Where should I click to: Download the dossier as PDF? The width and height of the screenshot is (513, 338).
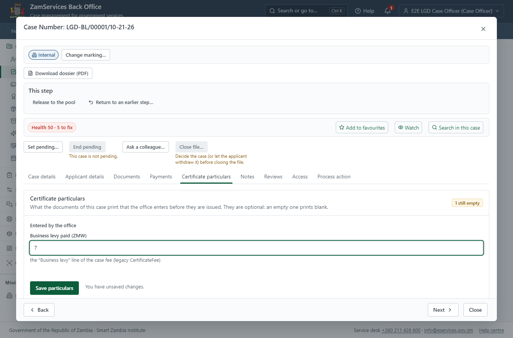[x=58, y=73]
